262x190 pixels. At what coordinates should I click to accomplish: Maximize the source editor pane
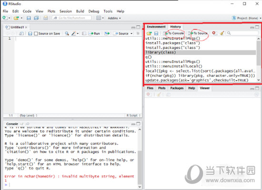138,27
